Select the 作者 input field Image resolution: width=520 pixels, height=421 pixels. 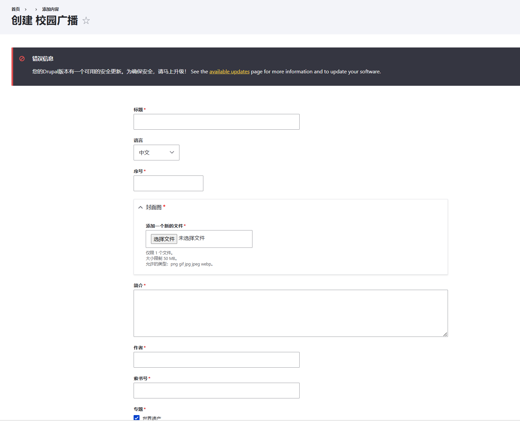[216, 360]
